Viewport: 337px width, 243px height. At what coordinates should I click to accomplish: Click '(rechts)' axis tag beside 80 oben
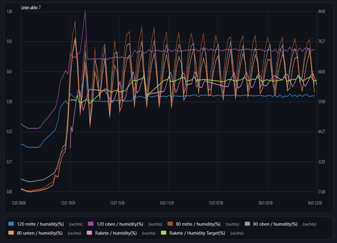click(x=309, y=224)
